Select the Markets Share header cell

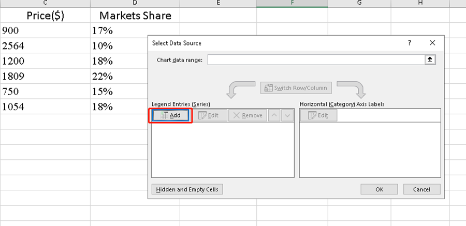point(135,15)
